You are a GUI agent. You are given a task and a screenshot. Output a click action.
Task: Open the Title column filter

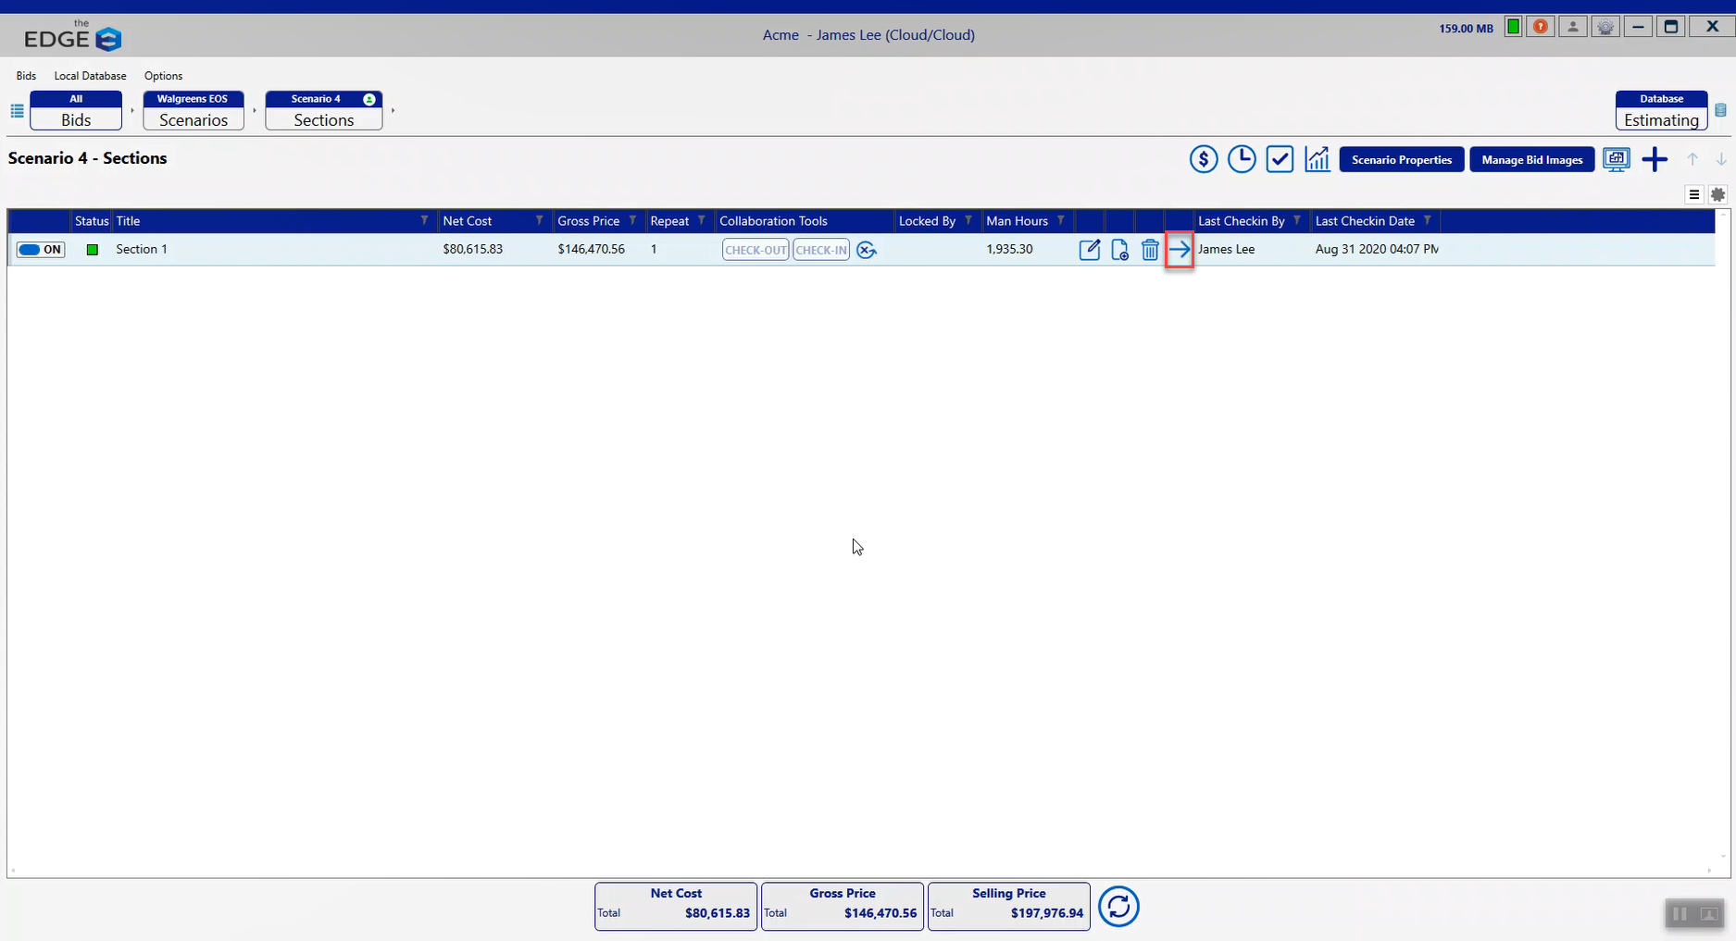[424, 220]
